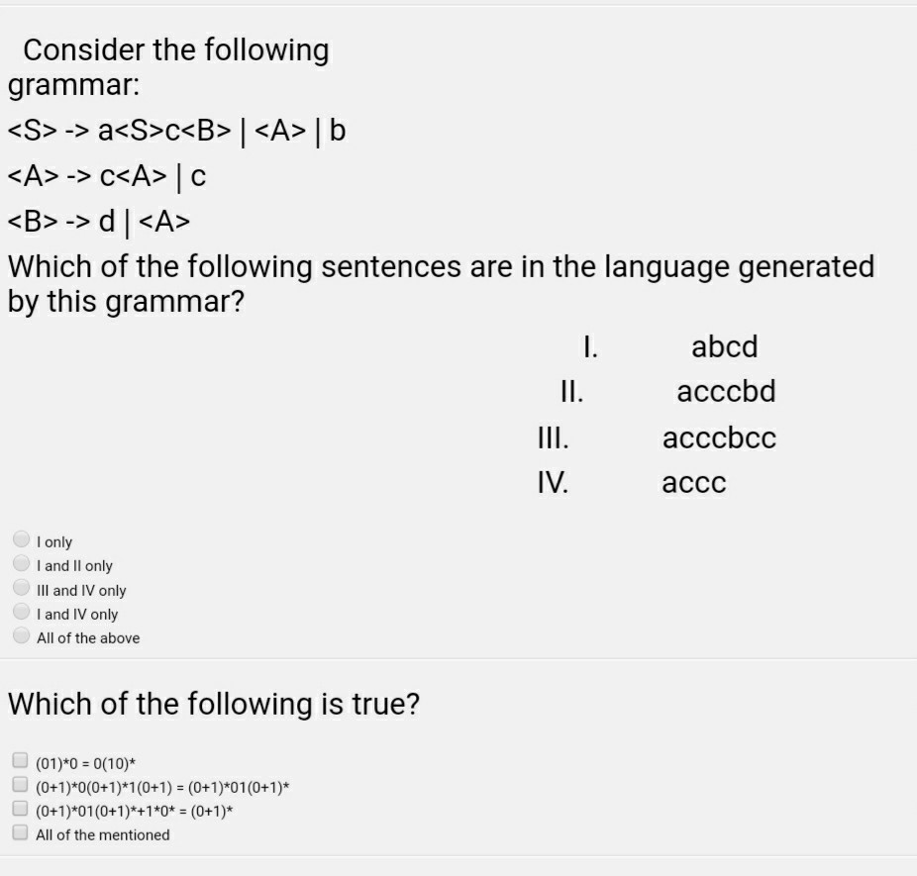Screen dimensions: 917x876
Task: Check the second regular expression option
Action: 20,783
